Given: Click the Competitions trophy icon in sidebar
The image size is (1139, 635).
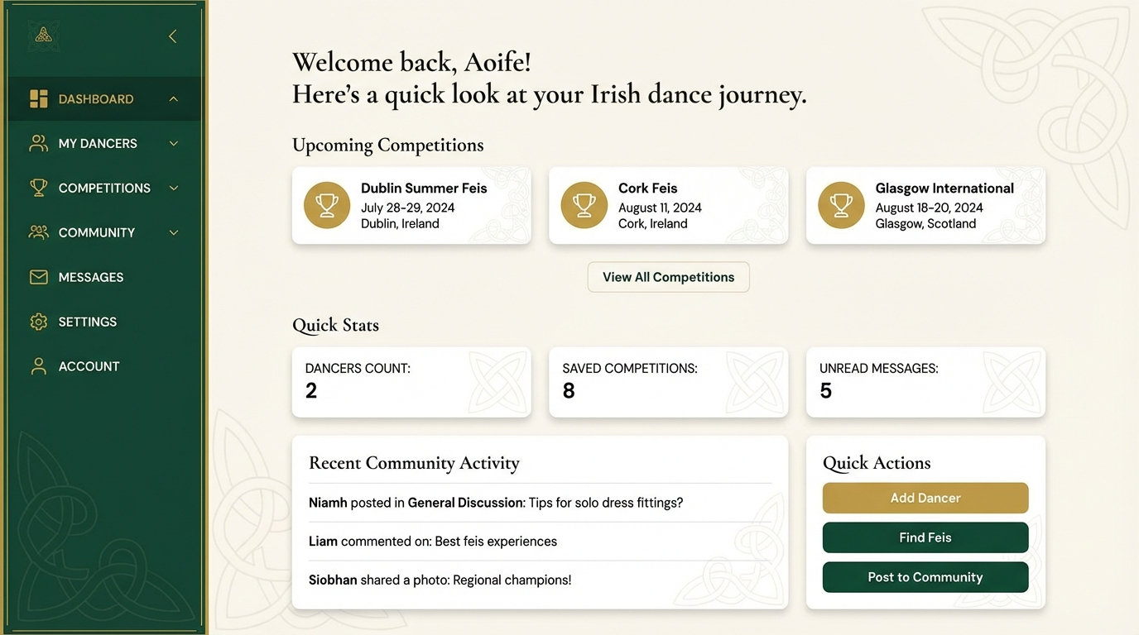Looking at the screenshot, I should coord(38,188).
